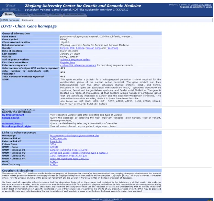Open Long QT syndrome Type 1 link
The width and height of the screenshot is (214, 201).
pos(69,150)
